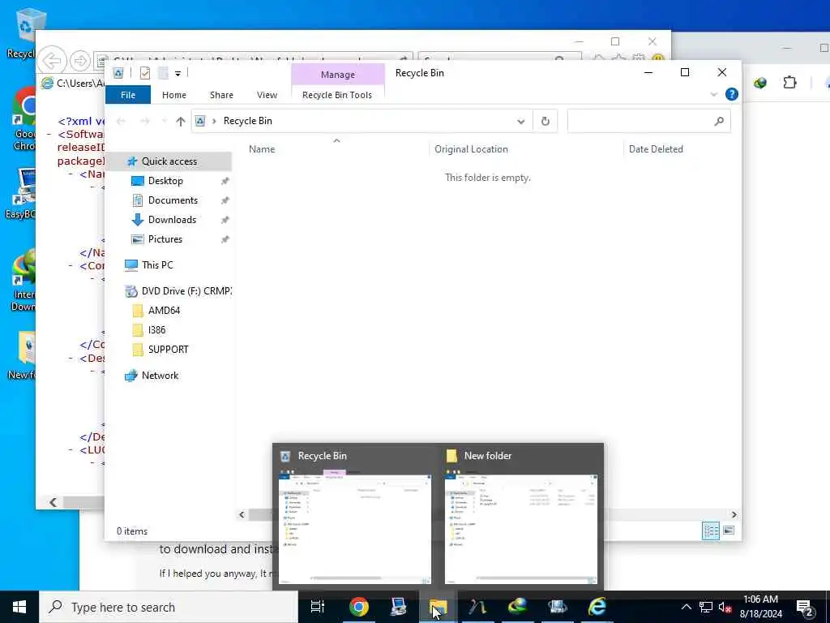Viewport: 830px width, 623px height.
Task: Open the SUPPORT folder
Action: click(x=168, y=350)
